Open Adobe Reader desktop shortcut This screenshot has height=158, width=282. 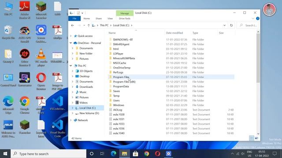point(25,10)
